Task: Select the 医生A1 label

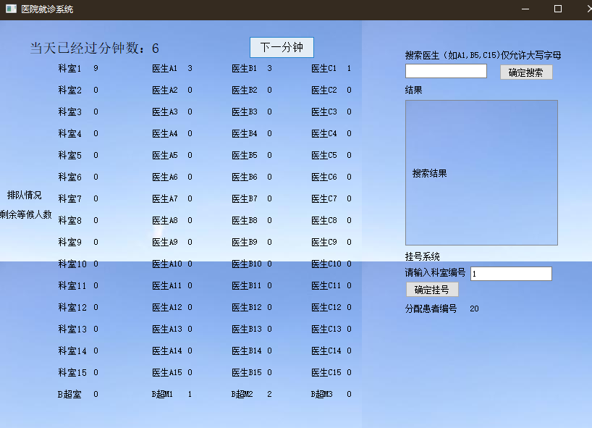Action: pos(164,68)
